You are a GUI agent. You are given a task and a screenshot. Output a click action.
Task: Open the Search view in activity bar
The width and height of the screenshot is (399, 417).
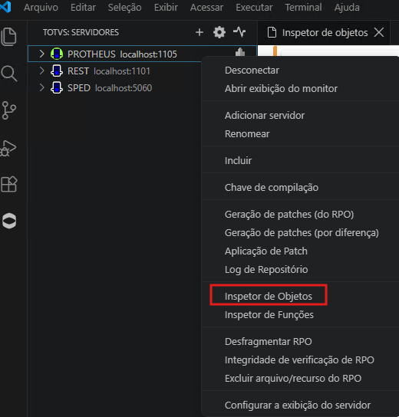pos(9,74)
